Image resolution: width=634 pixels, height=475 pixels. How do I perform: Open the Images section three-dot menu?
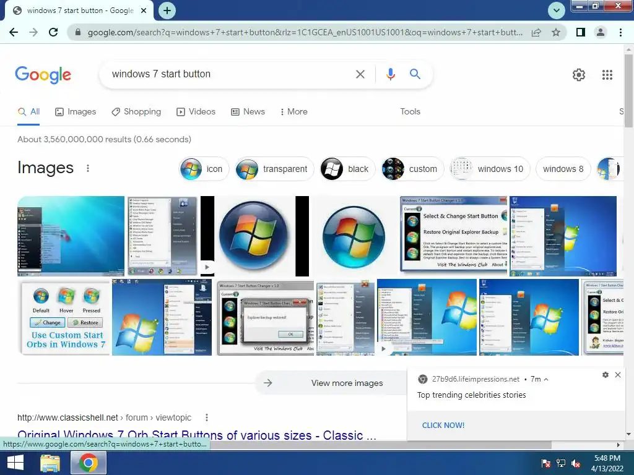[x=88, y=168]
